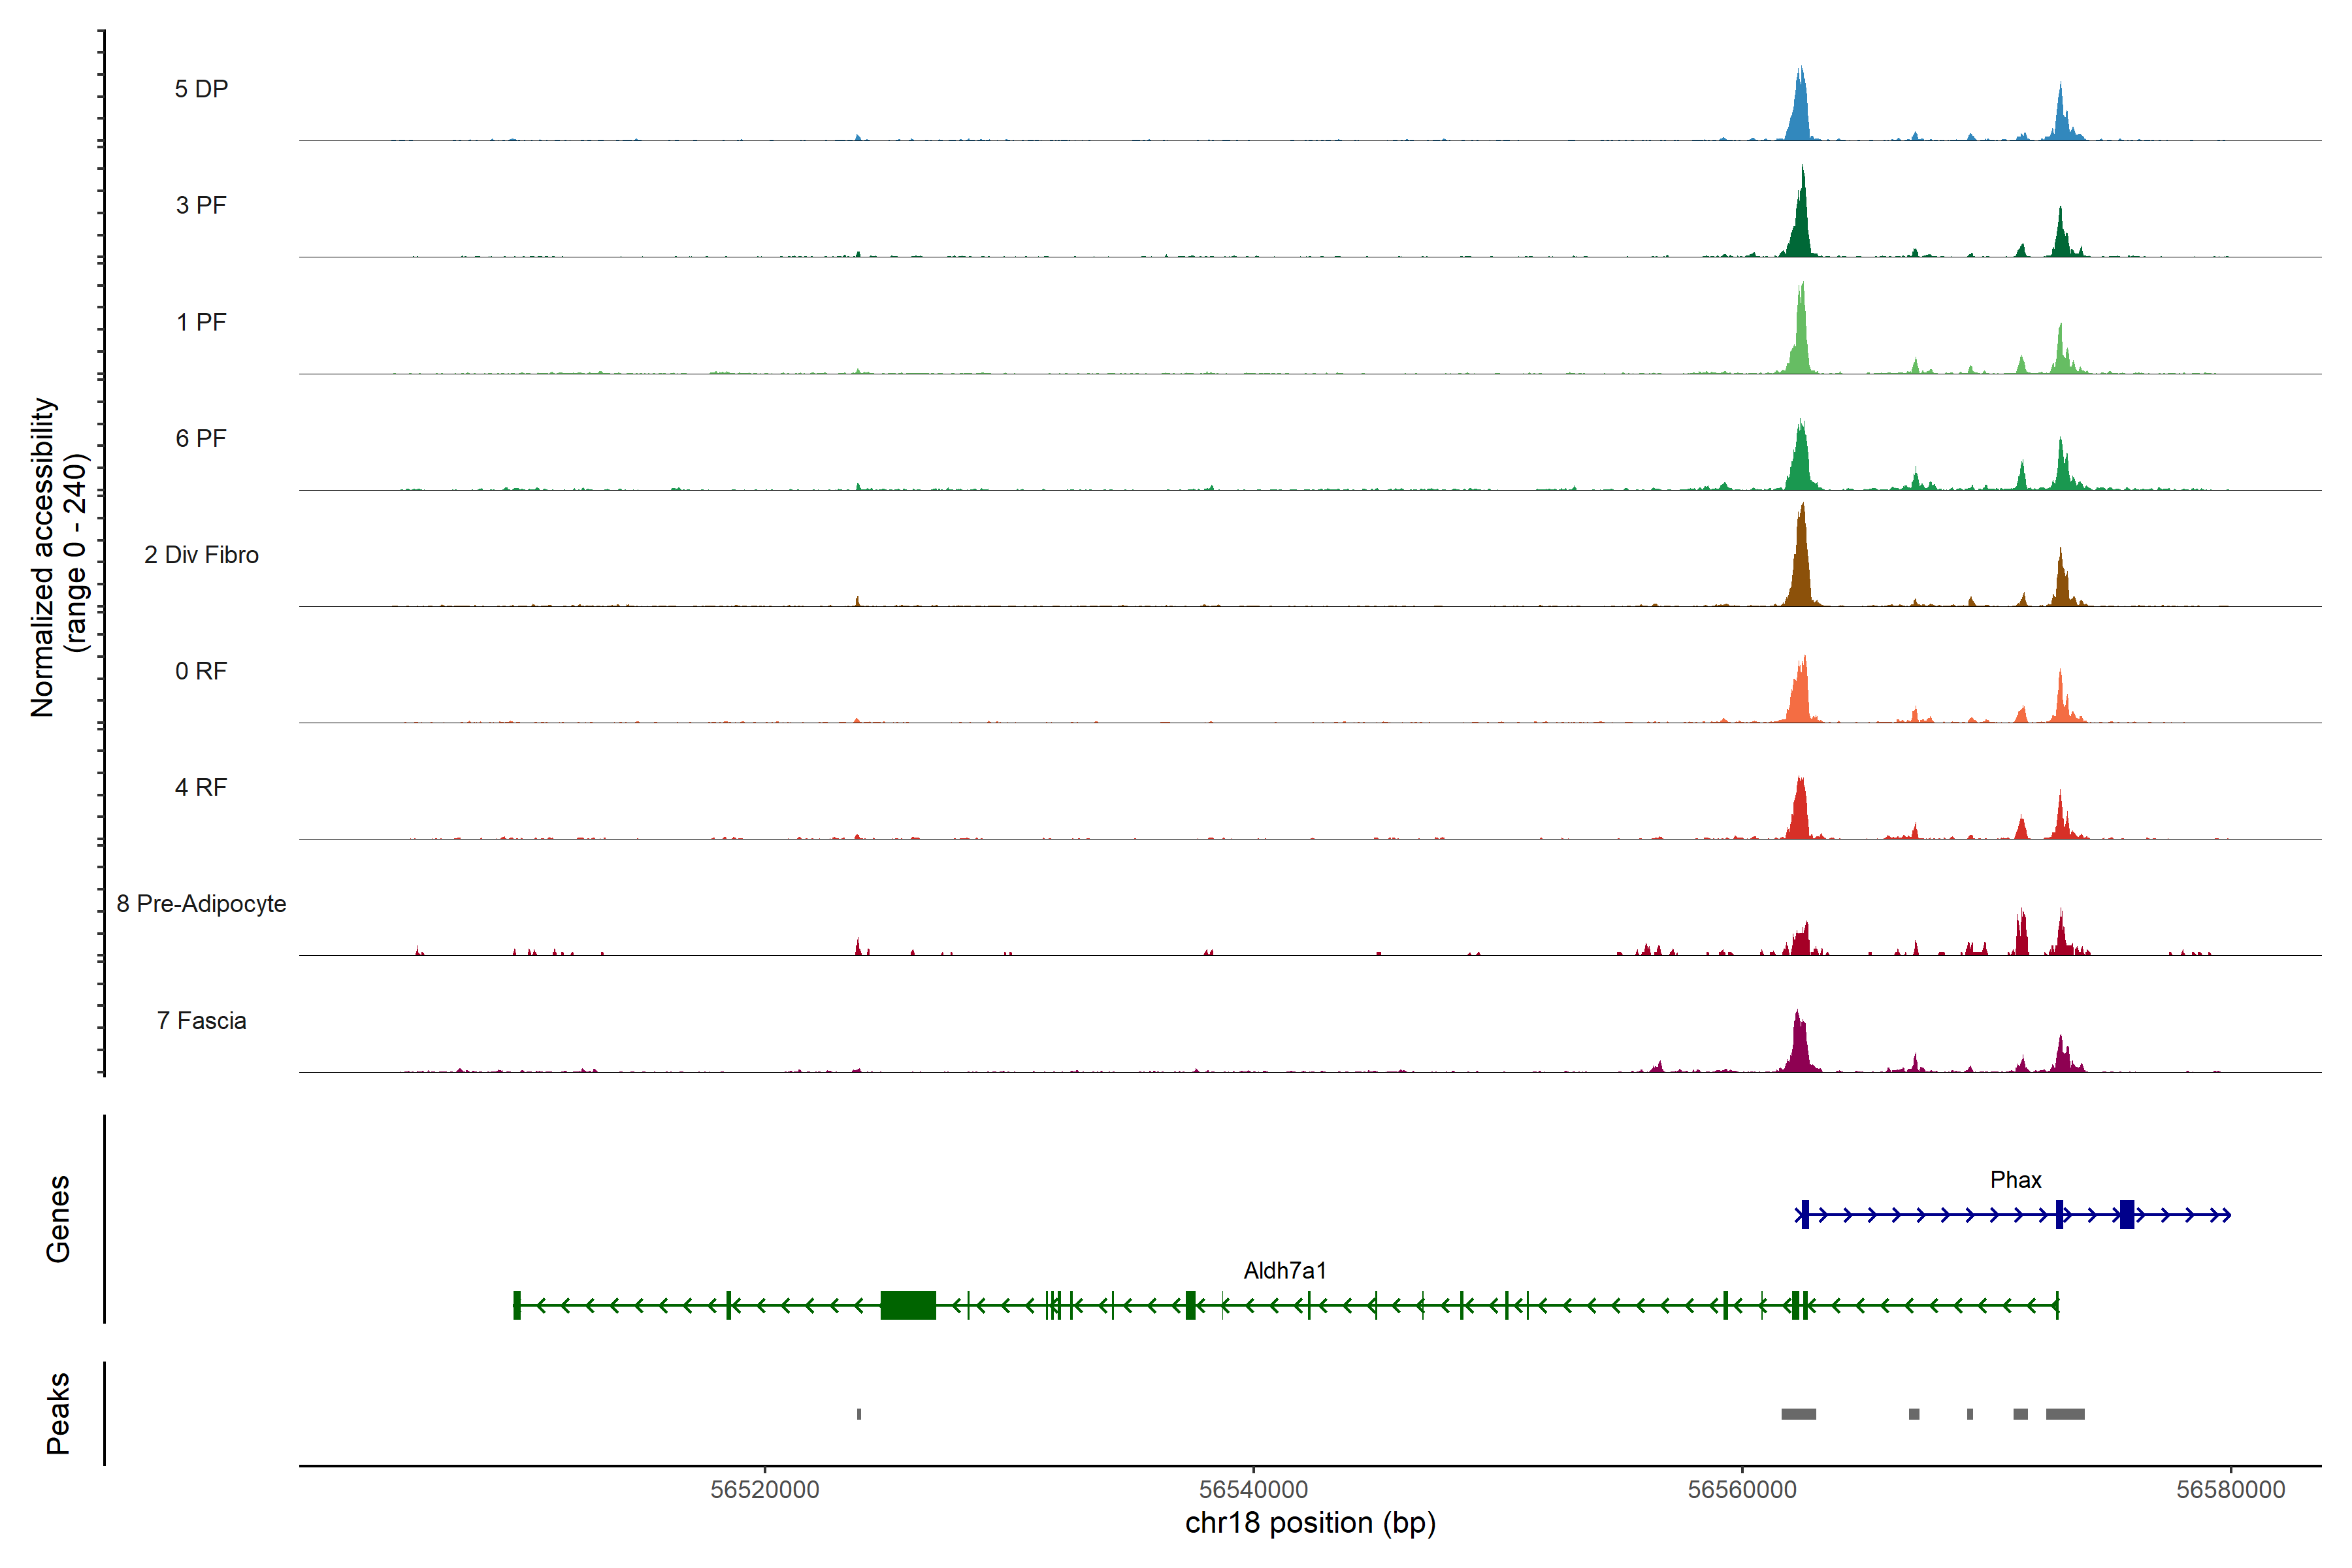
Task: Click the widest gray peak bar on the right
Action: click(2064, 1414)
